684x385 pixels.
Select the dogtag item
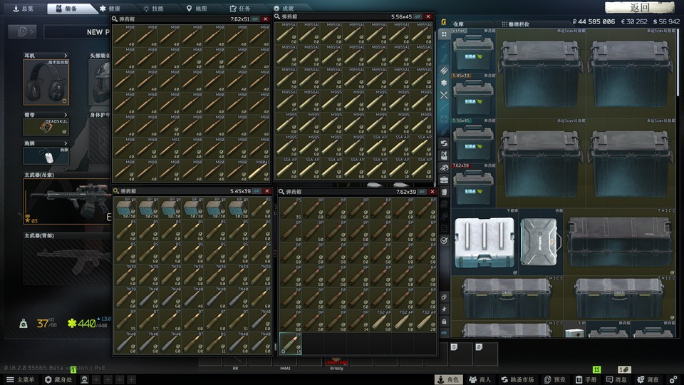click(46, 156)
